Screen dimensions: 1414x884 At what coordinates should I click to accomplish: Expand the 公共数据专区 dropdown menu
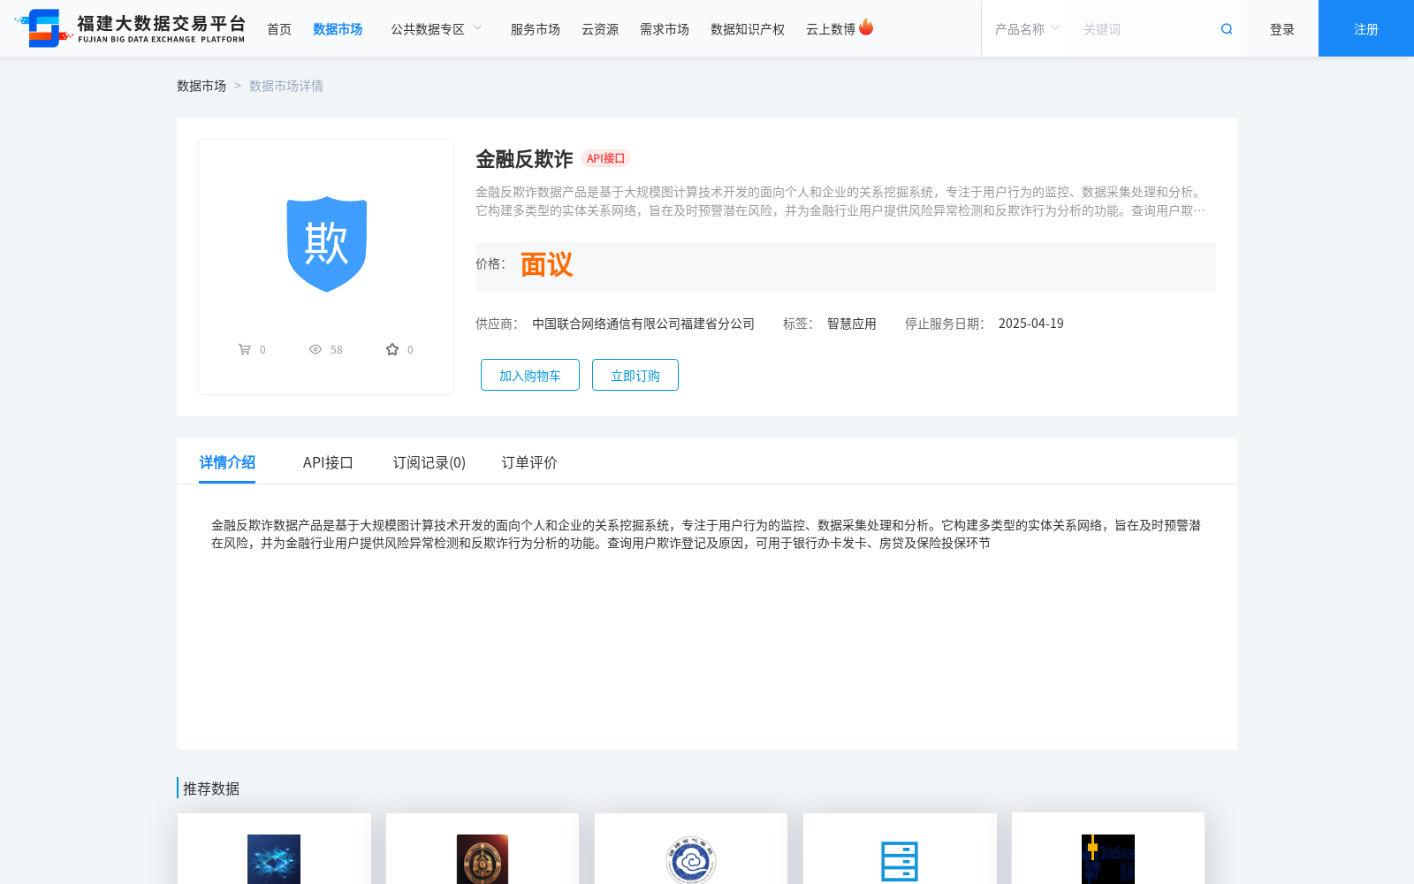437,29
